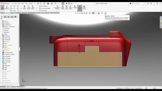Switch to the Motion Study 1 tab
Viewport: 162px width, 91px height.
pos(20,87)
